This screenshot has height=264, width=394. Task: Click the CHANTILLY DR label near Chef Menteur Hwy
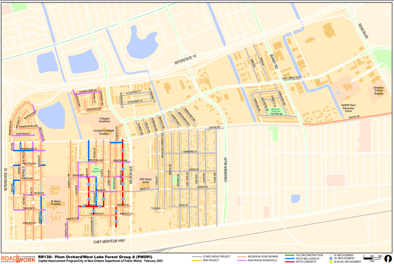66,230
